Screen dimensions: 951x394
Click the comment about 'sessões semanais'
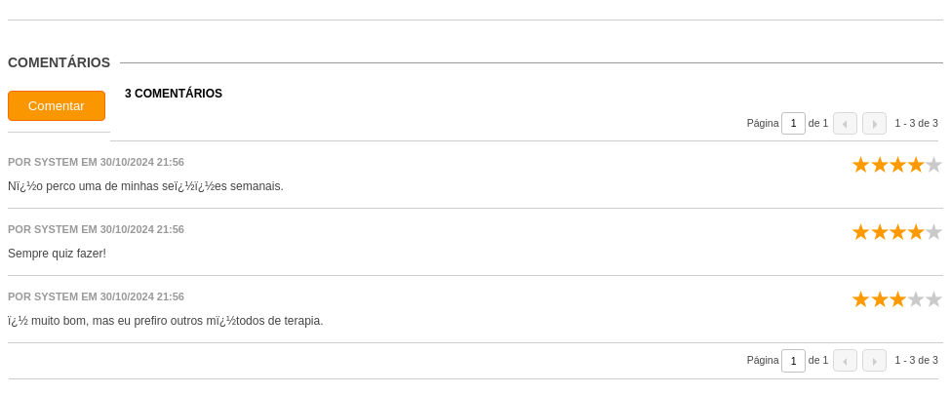pos(145,186)
